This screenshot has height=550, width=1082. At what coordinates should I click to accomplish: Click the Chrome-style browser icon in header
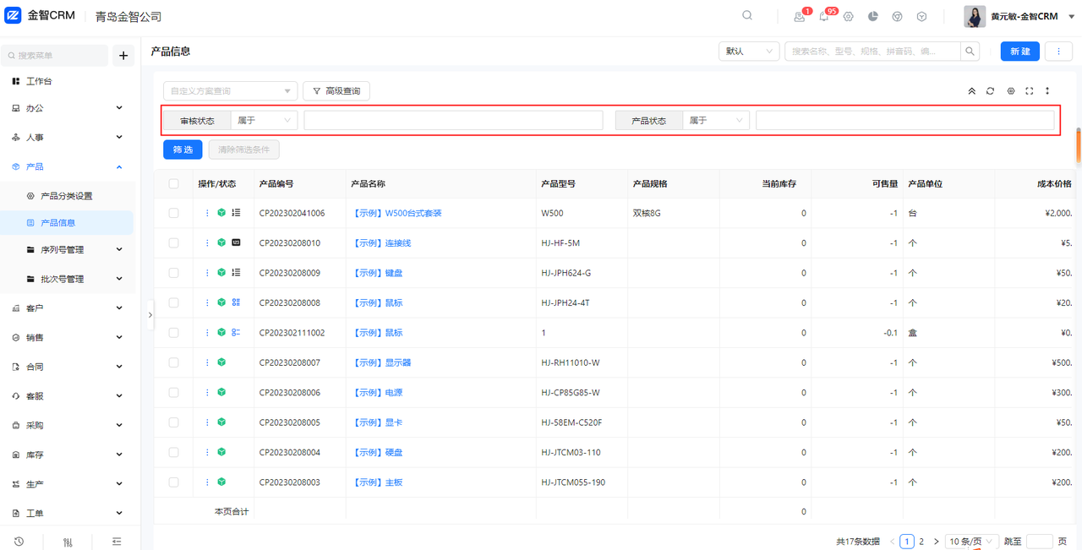click(x=898, y=16)
